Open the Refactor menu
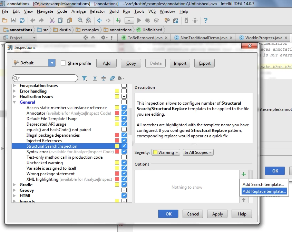This screenshot has width=292, height=232. (97, 11)
